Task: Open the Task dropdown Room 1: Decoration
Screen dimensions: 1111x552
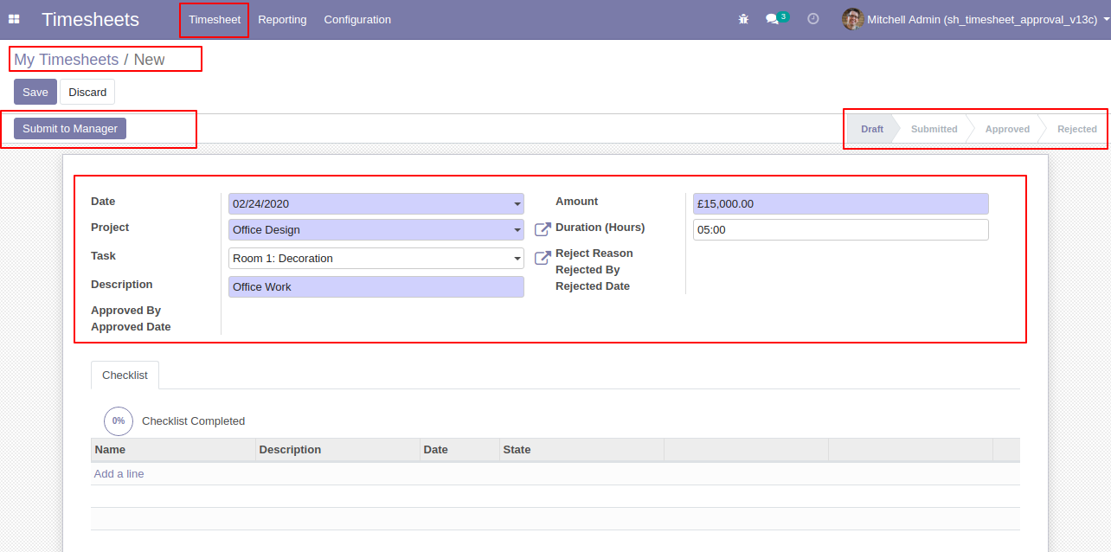Action: point(376,259)
